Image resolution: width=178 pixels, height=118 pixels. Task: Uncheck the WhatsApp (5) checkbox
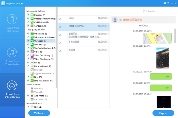pos(28,33)
